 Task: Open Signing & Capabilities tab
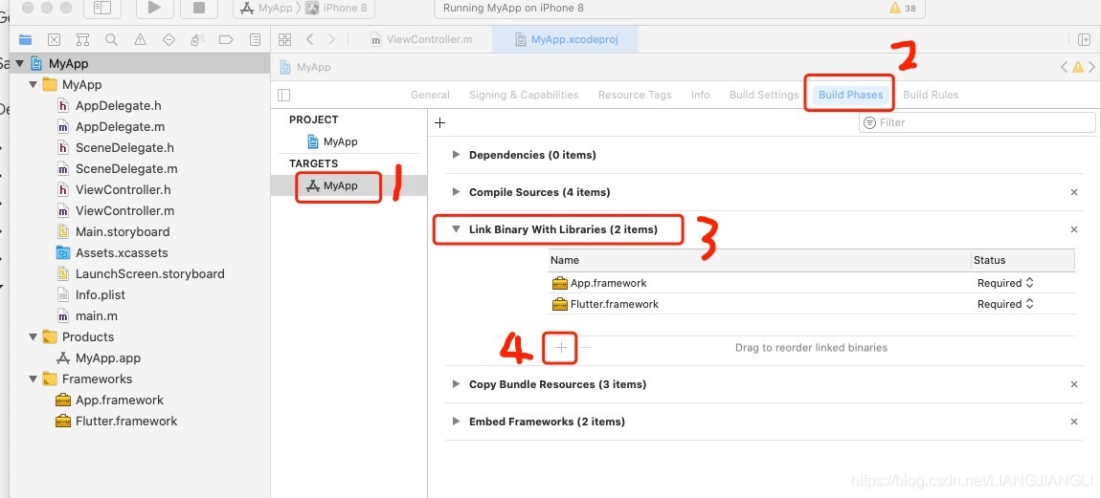[x=524, y=95]
